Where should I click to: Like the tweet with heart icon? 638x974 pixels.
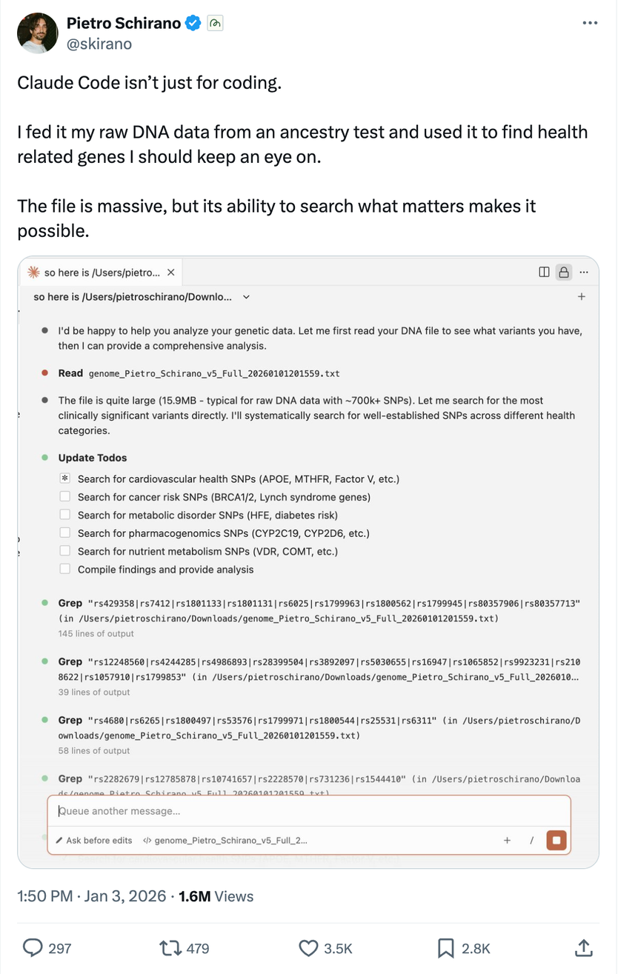(308, 947)
